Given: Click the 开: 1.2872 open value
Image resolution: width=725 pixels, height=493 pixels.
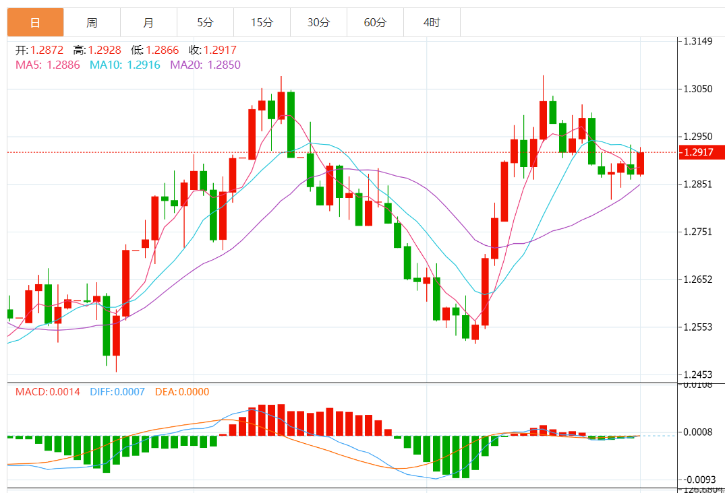Looking at the screenshot, I should tap(39, 50).
